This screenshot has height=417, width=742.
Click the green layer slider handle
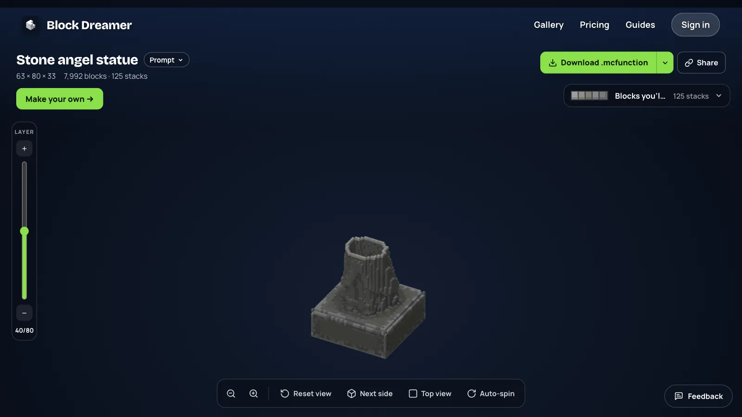[25, 231]
